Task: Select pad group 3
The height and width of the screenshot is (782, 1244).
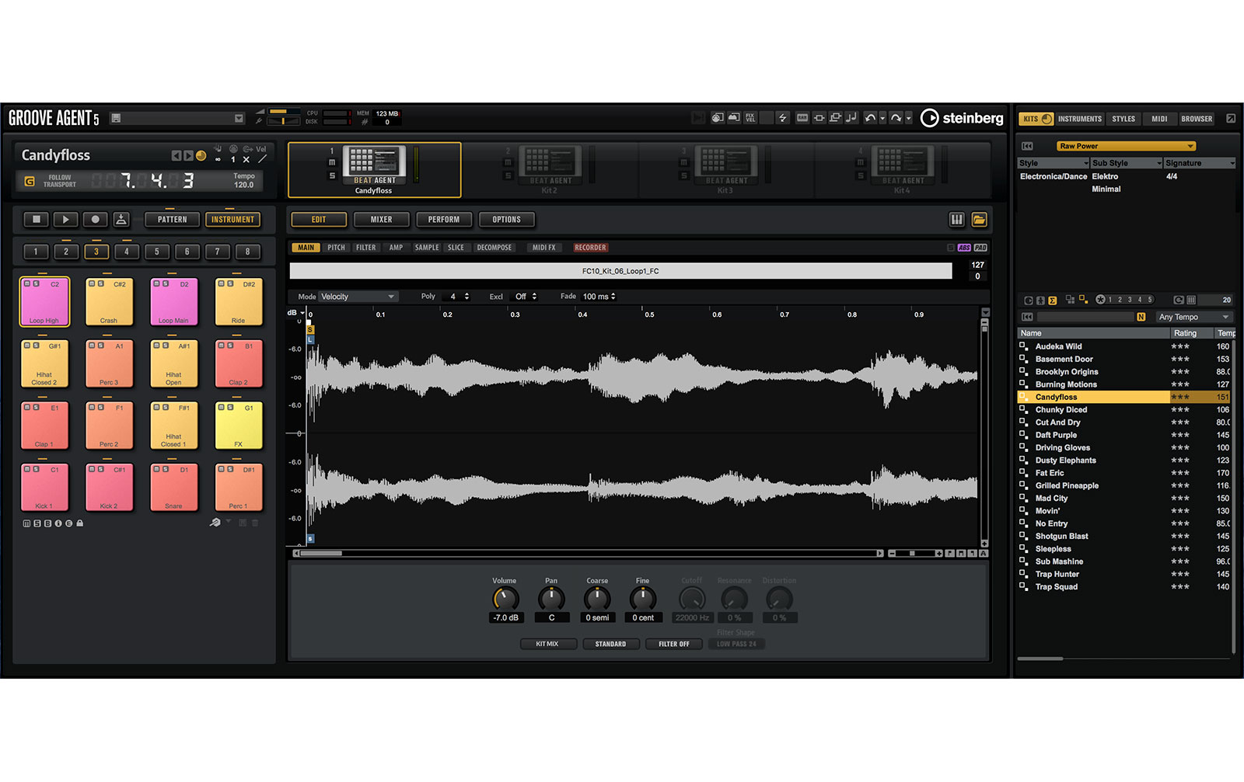Action: click(x=96, y=252)
